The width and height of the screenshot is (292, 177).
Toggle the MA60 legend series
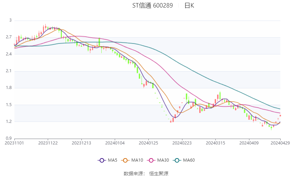click(184, 160)
